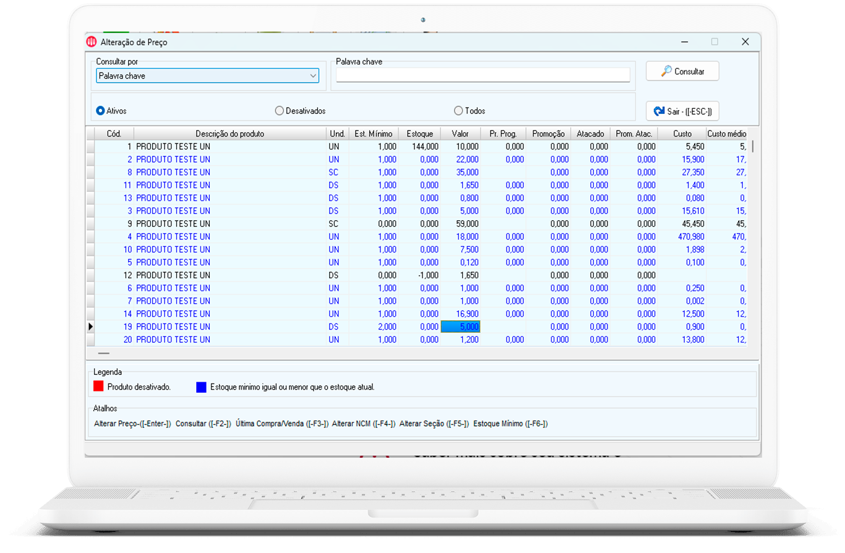Open the Consultar por dropdown

click(x=207, y=75)
